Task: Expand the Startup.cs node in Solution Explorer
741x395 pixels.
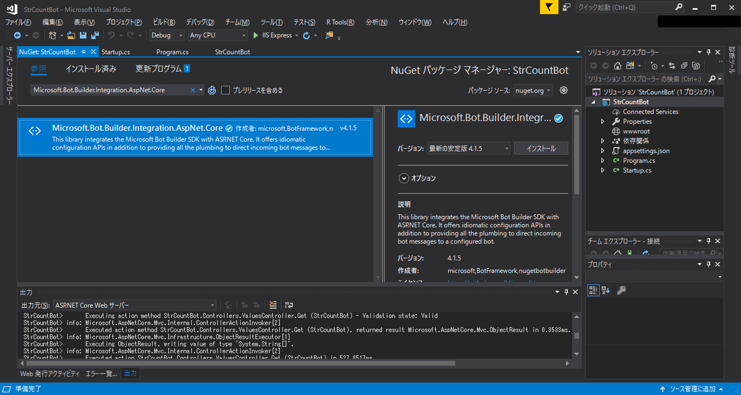Action: [603, 170]
